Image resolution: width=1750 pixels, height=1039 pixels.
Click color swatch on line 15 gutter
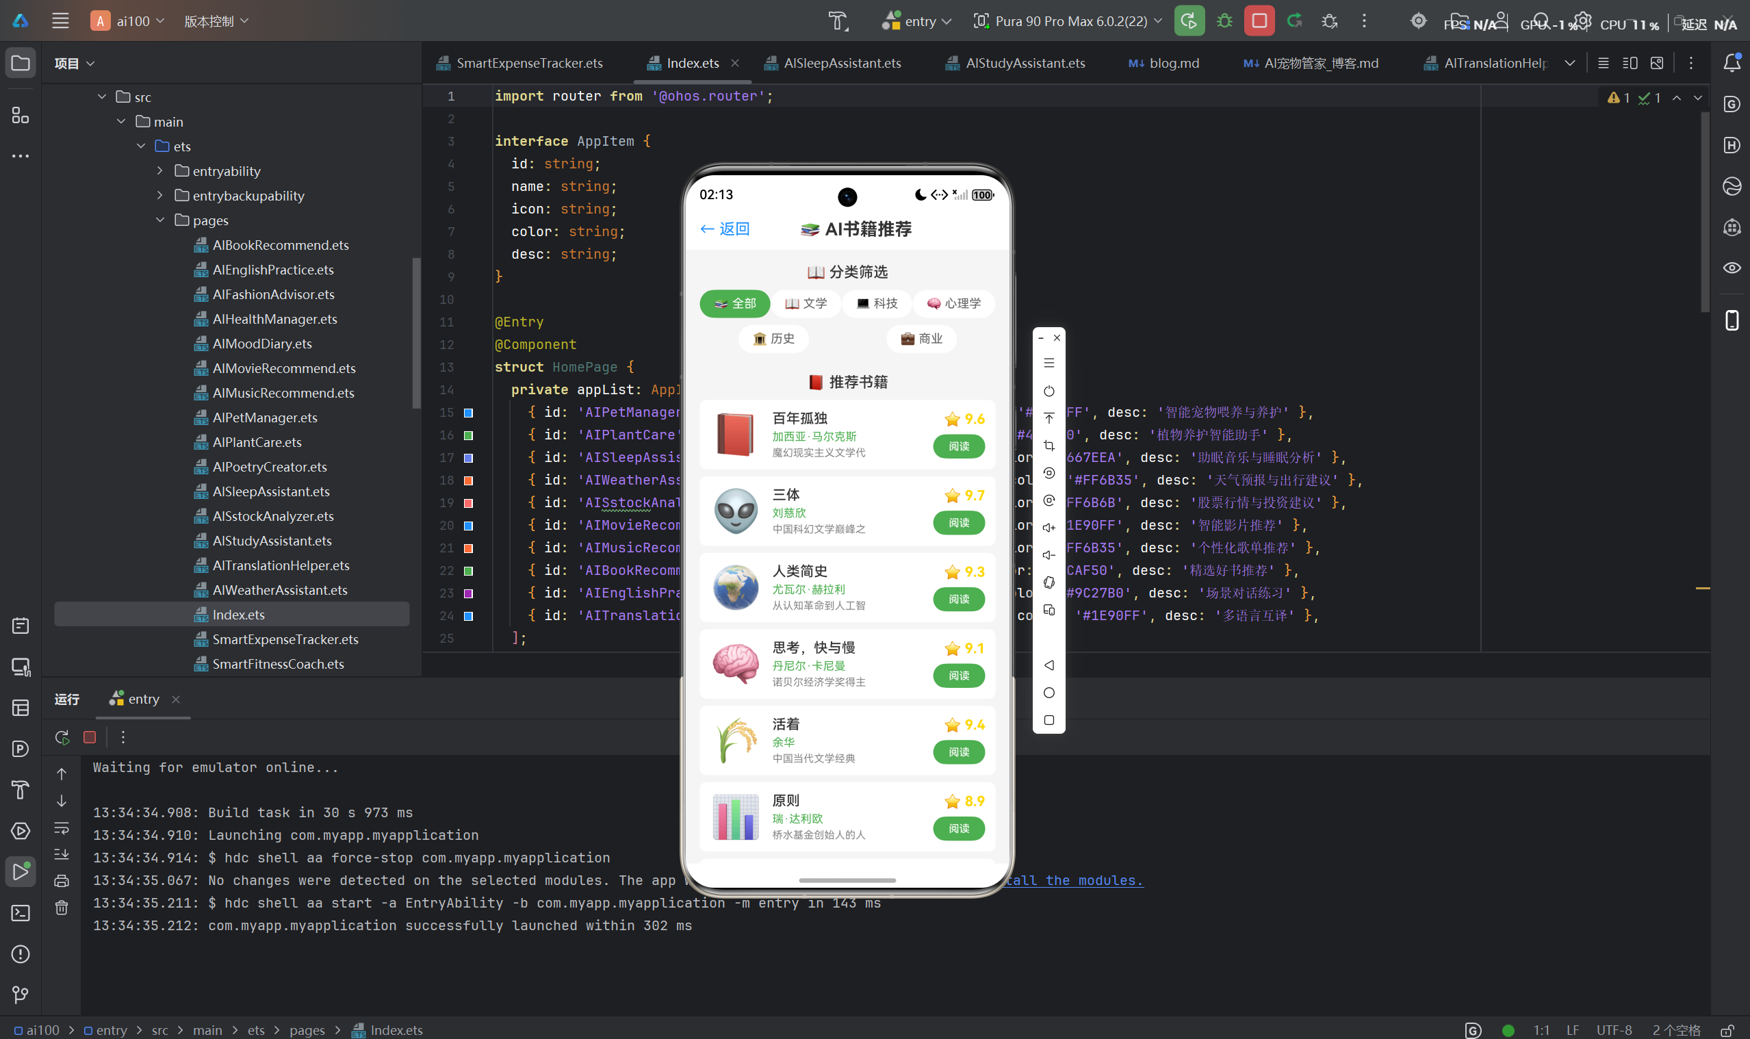(x=468, y=413)
